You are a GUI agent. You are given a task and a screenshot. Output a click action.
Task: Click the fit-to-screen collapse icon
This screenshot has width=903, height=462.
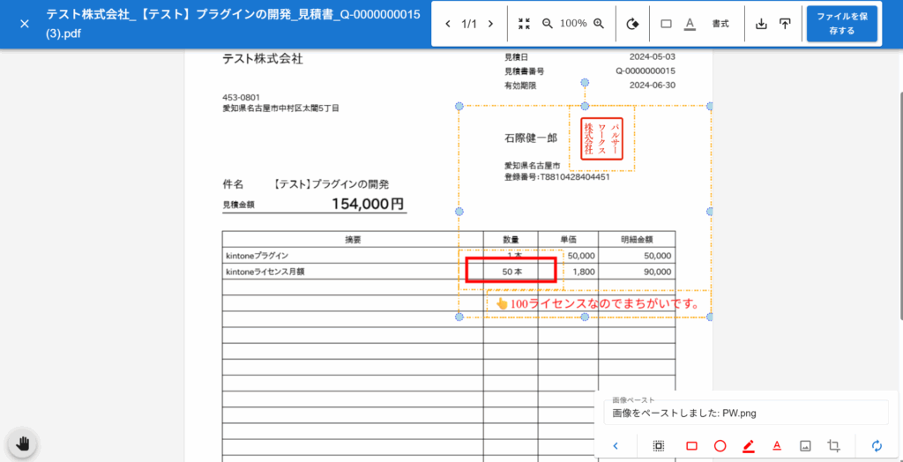(x=525, y=24)
